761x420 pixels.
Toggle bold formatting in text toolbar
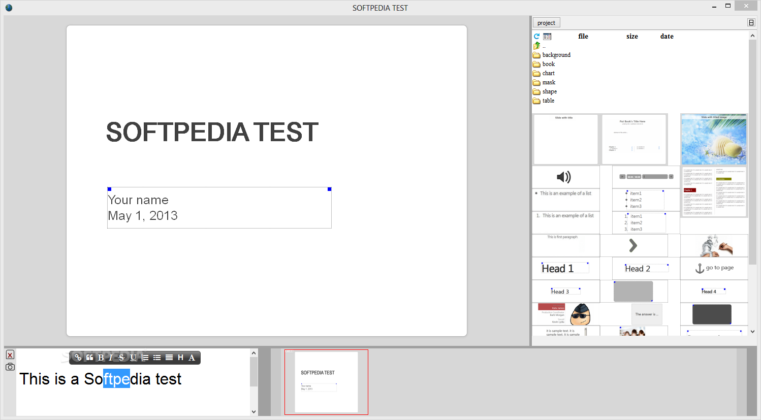click(x=101, y=358)
